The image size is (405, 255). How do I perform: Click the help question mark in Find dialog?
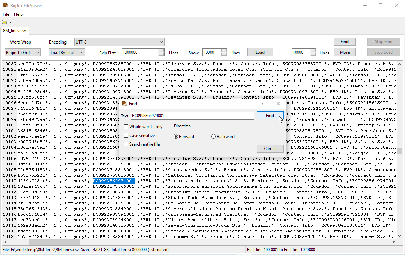pos(262,103)
